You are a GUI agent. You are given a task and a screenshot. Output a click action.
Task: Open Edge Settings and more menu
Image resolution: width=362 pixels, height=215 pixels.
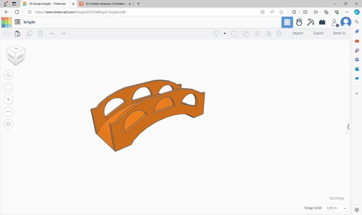(x=347, y=12)
